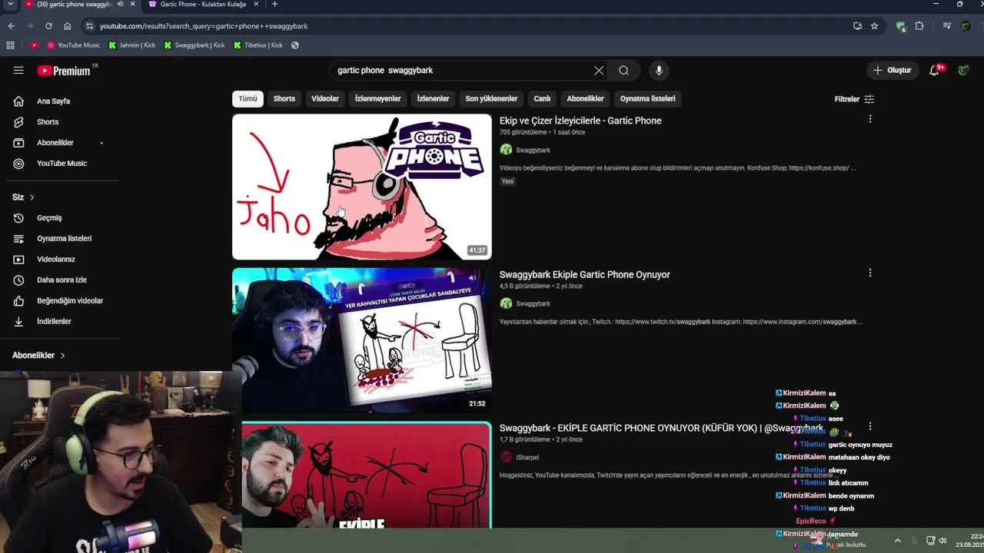The image size is (984, 553).
Task: Select the Canlı filter chip
Action: tap(542, 99)
